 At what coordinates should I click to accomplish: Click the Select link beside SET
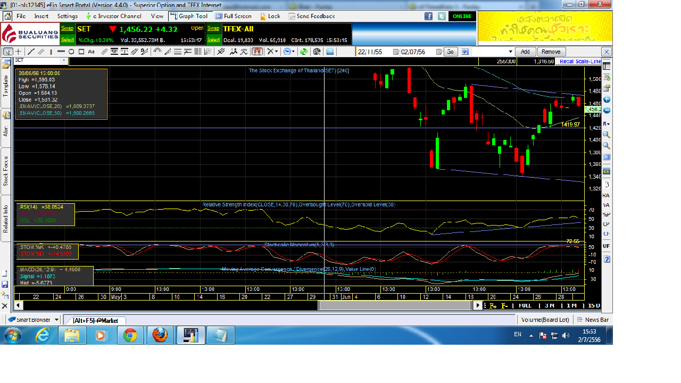68,39
